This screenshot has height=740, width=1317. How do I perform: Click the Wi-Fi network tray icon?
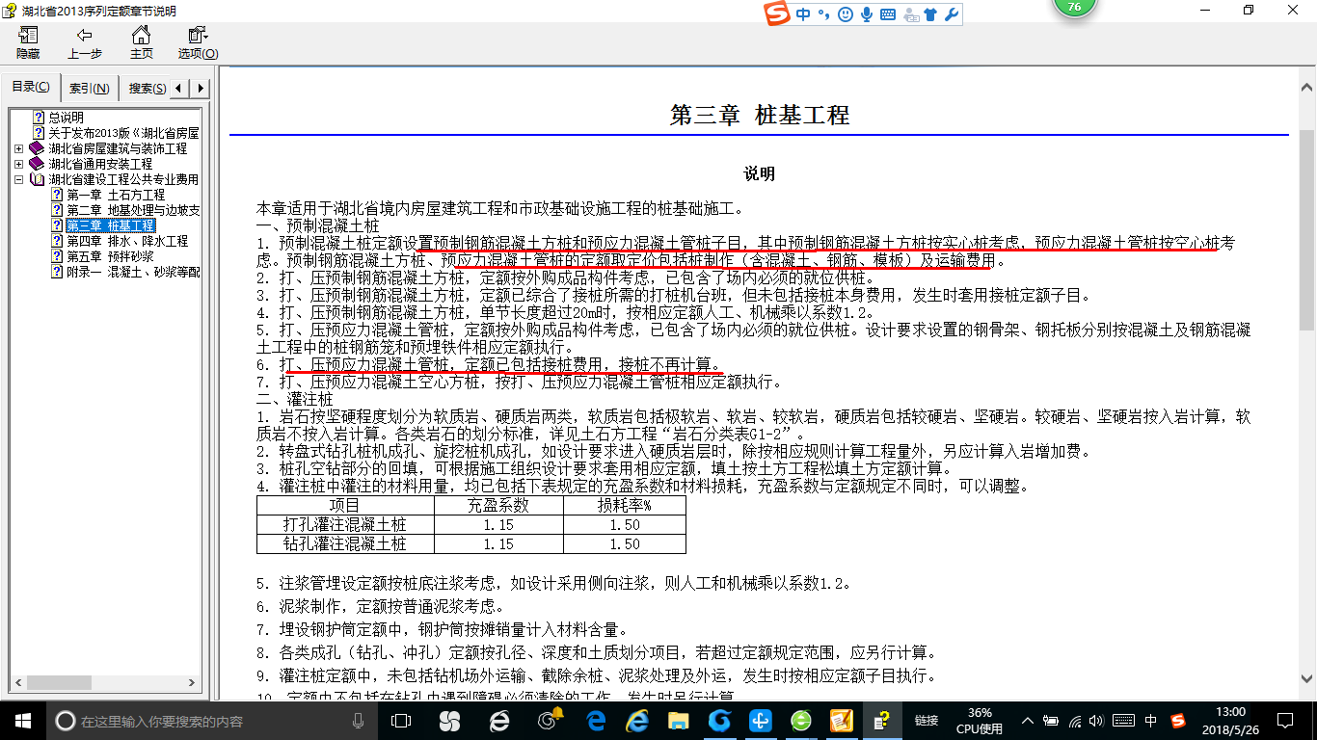(1075, 721)
